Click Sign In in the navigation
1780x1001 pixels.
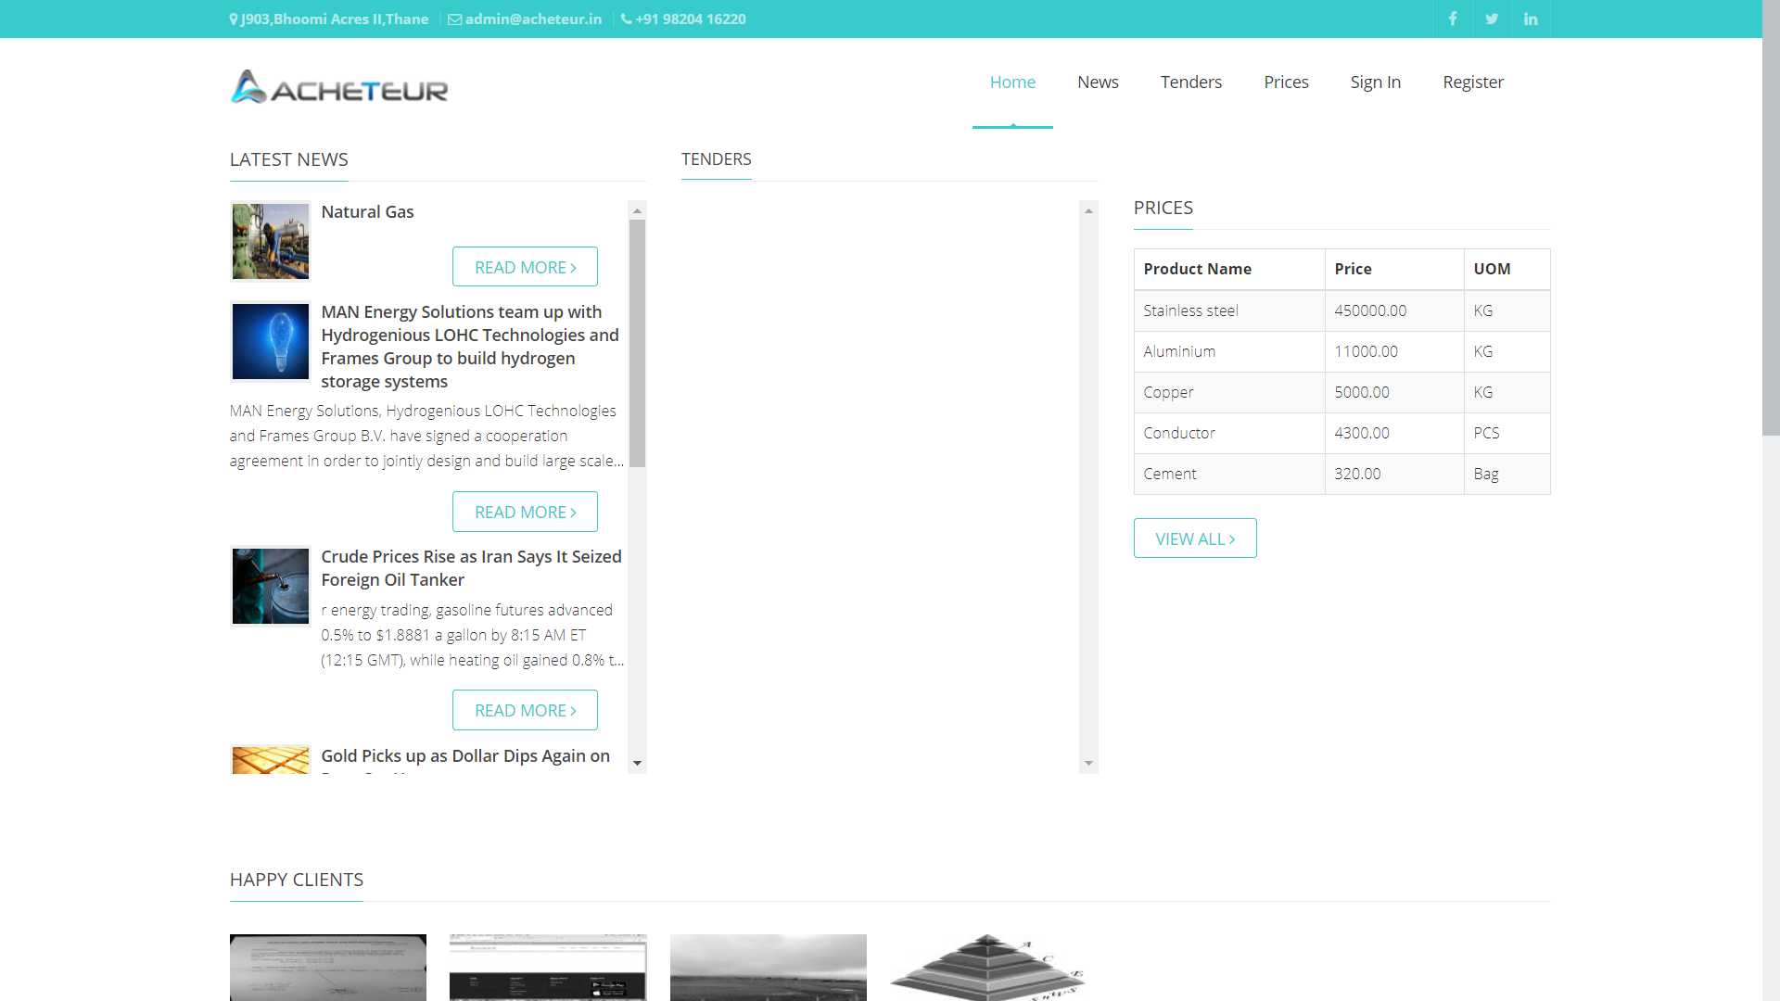pyautogui.click(x=1375, y=82)
